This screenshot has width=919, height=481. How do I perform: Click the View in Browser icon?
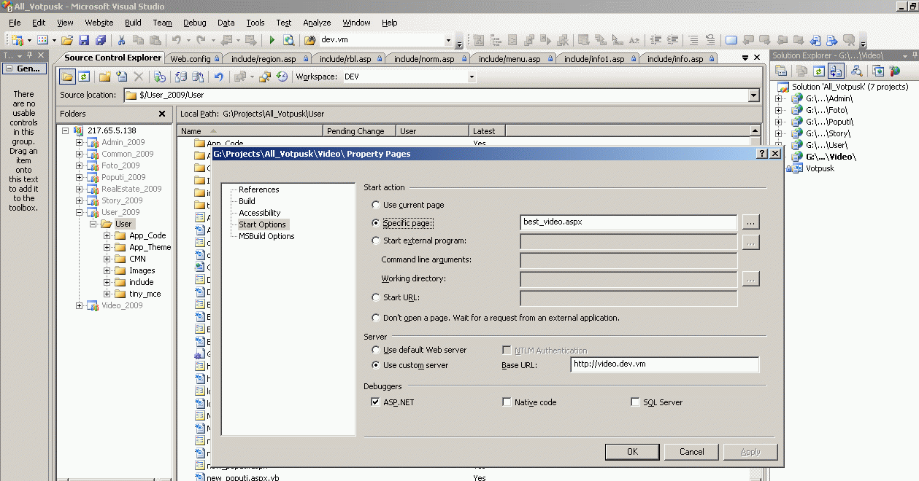(289, 41)
